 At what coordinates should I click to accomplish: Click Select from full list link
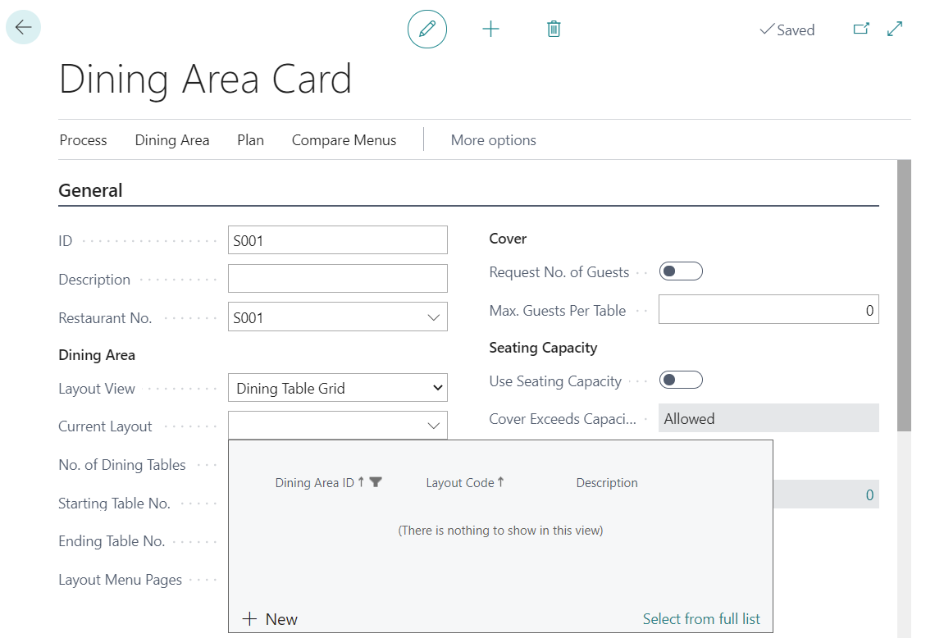701,619
